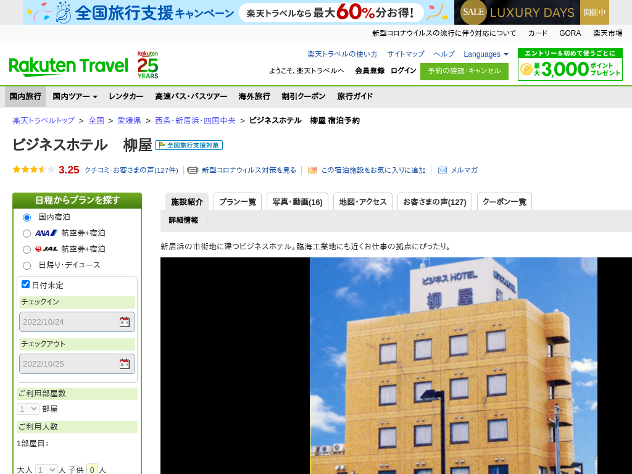Click the 会員登録 link
The width and height of the screenshot is (632, 474).
[x=370, y=70]
